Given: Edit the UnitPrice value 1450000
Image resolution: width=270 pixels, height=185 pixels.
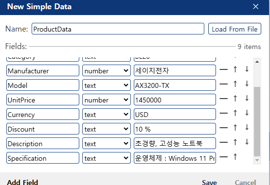Looking at the screenshot, I should (175, 100).
